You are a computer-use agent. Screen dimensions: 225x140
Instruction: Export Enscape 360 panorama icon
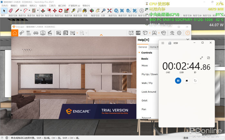click(x=73, y=33)
